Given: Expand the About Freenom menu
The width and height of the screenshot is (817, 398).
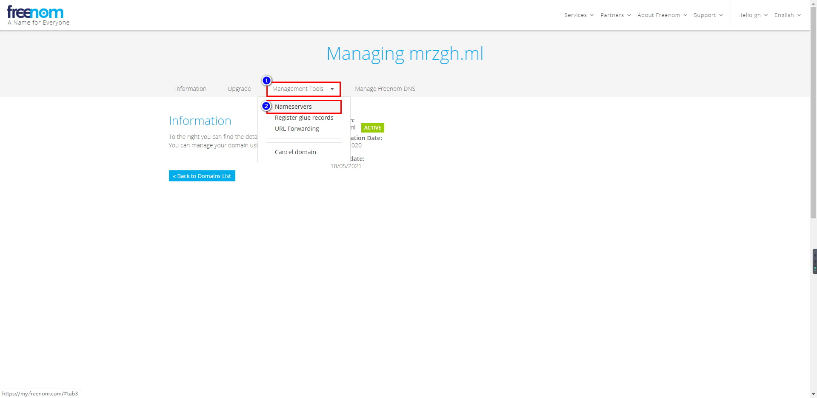Looking at the screenshot, I should click(x=662, y=15).
